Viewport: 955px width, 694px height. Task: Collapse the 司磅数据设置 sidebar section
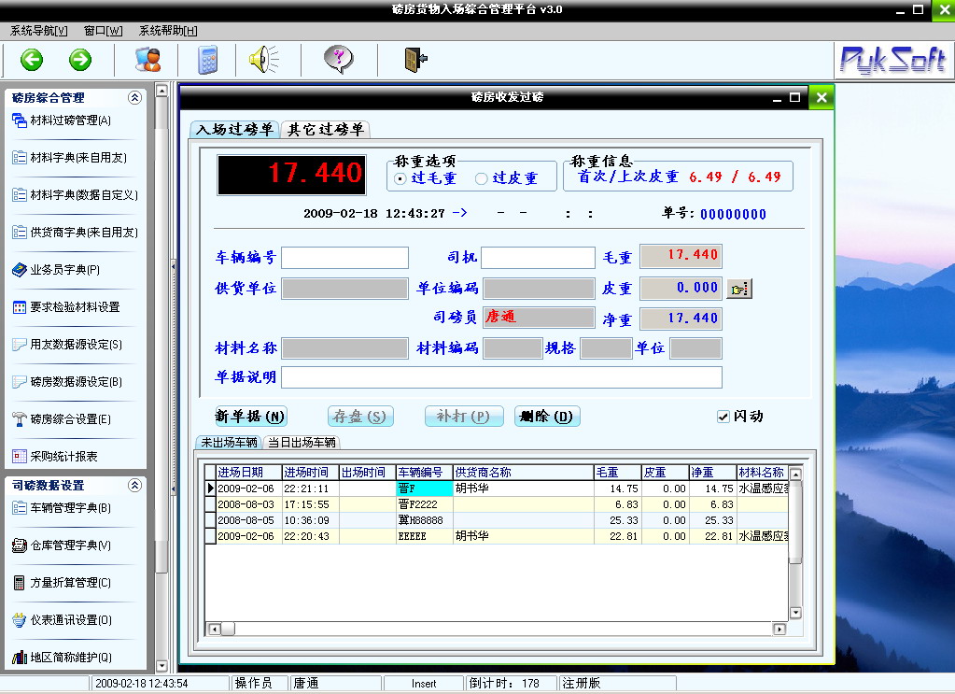pyautogui.click(x=134, y=485)
